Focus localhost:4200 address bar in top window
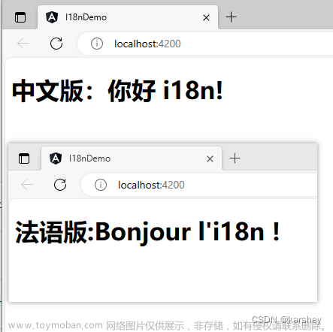This screenshot has width=333, height=332. pos(205,44)
